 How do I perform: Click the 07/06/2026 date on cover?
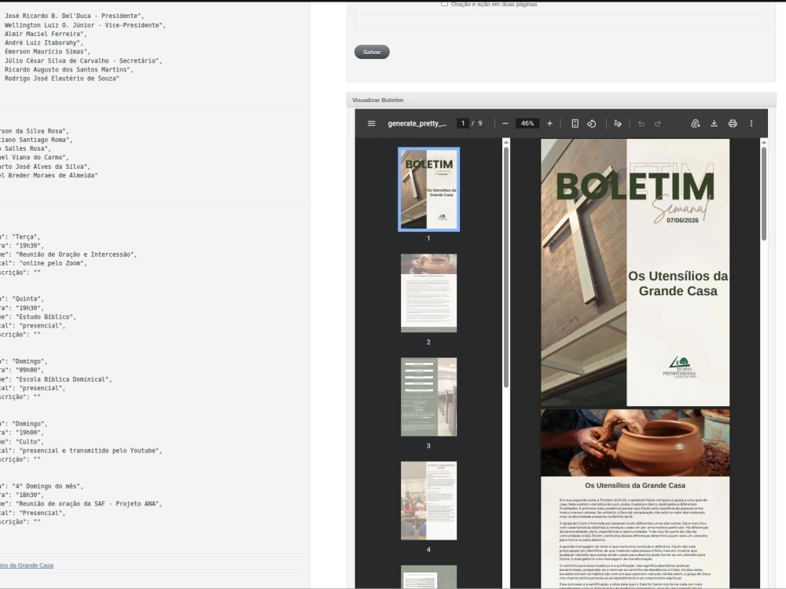tap(682, 221)
